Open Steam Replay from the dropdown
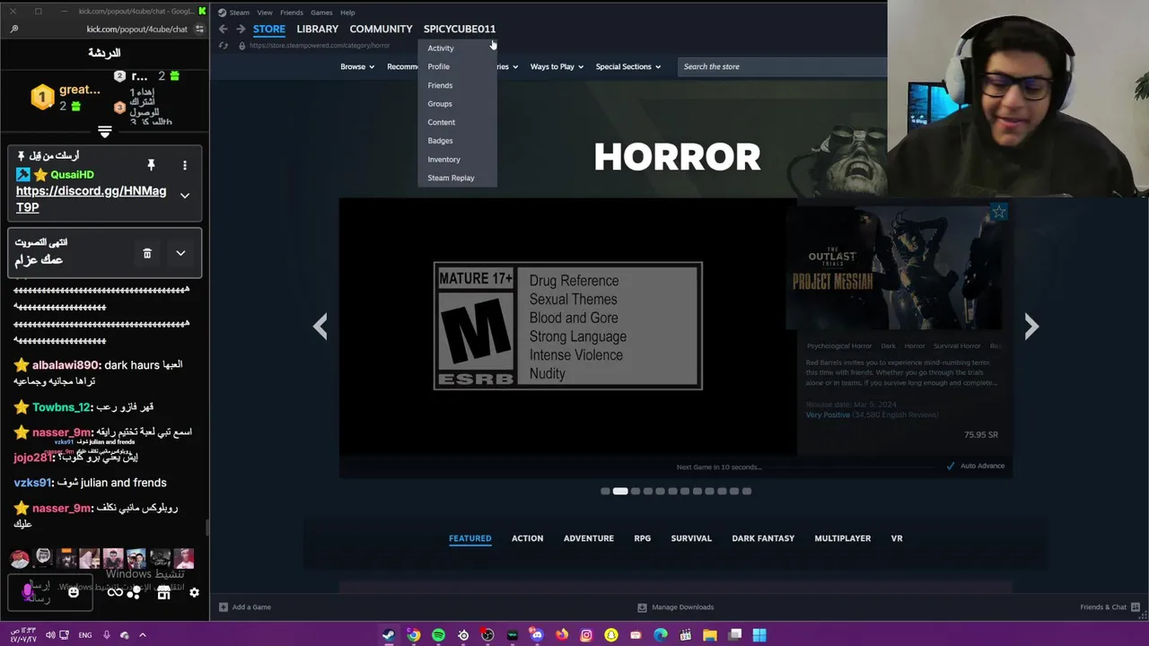This screenshot has height=646, width=1149. tap(452, 178)
